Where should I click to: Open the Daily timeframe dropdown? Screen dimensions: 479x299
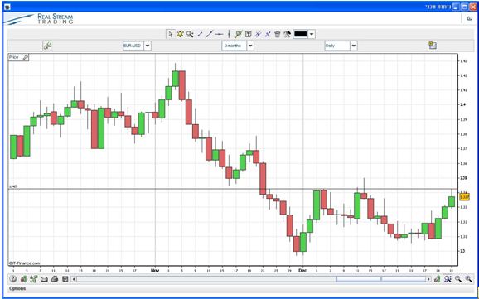coord(354,46)
